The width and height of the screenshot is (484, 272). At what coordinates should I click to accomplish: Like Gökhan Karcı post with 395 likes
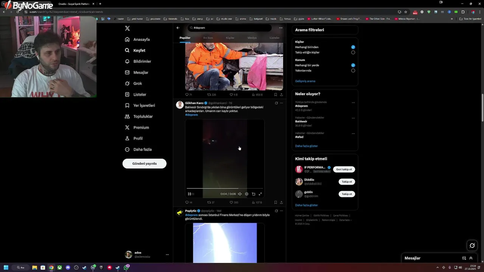pos(234,202)
